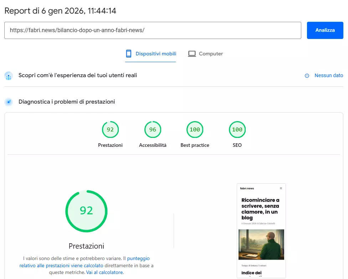Image resolution: width=348 pixels, height=279 pixels.
Task: Click the Report di 6 gen 2026 title
Action: pyautogui.click(x=60, y=11)
